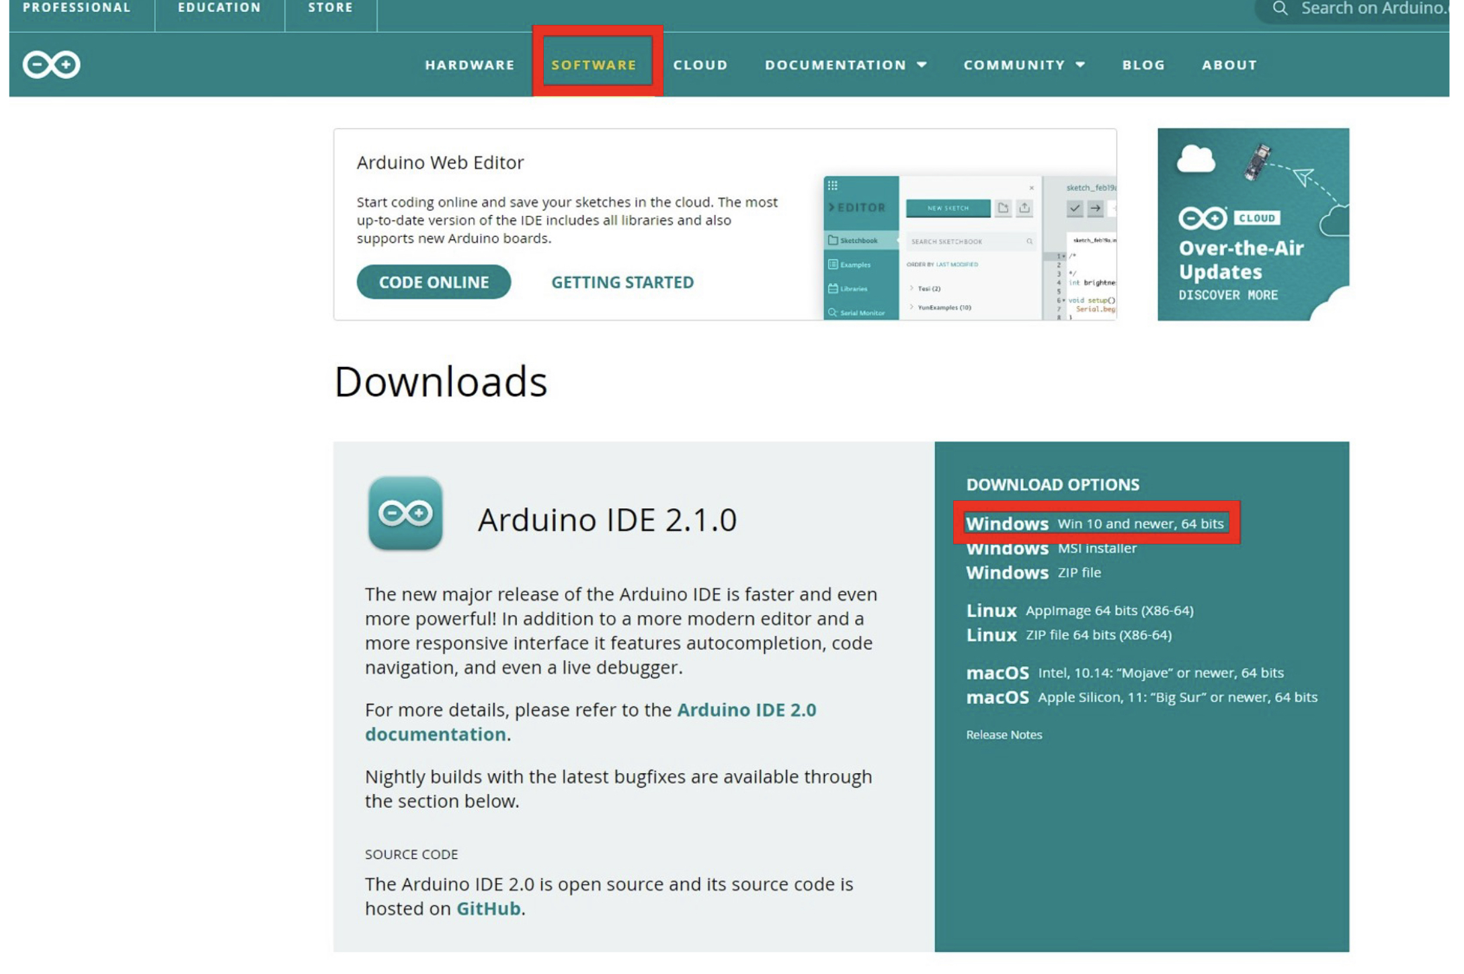1464x974 pixels.
Task: Download macOS Apple Silicon version
Action: coord(1141,696)
